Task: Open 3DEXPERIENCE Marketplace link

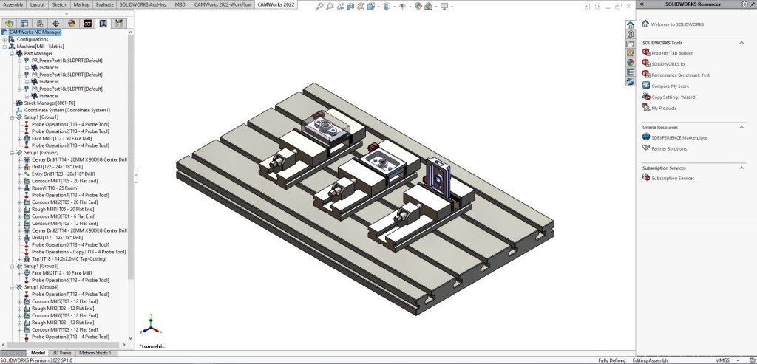Action: click(x=679, y=138)
